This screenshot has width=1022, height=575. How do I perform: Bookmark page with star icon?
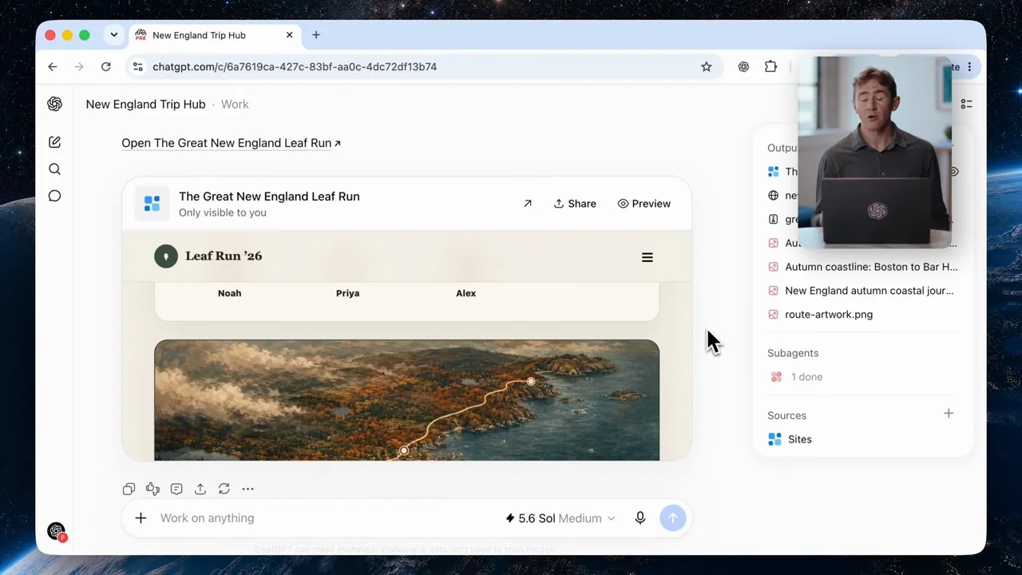pyautogui.click(x=707, y=67)
